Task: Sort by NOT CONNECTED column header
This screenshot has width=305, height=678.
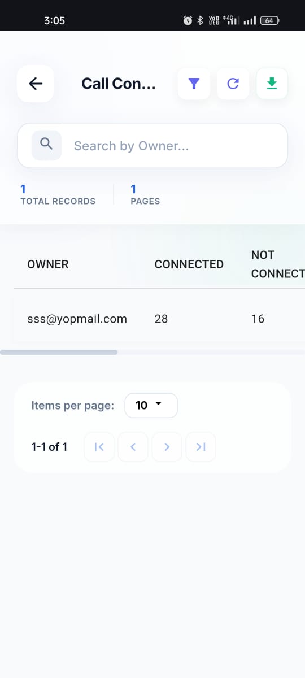Action: coord(278,264)
